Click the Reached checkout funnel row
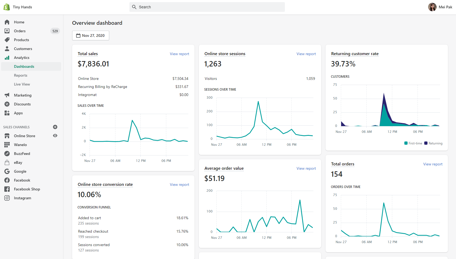The image size is (456, 259). 133,234
